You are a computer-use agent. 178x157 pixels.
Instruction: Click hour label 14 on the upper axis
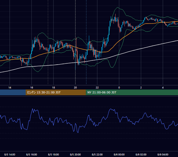click(10, 87)
